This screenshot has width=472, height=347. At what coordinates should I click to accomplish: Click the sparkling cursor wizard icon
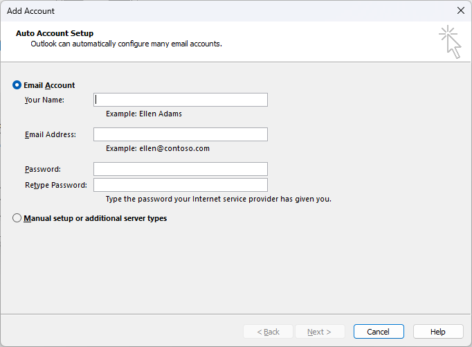(x=450, y=42)
